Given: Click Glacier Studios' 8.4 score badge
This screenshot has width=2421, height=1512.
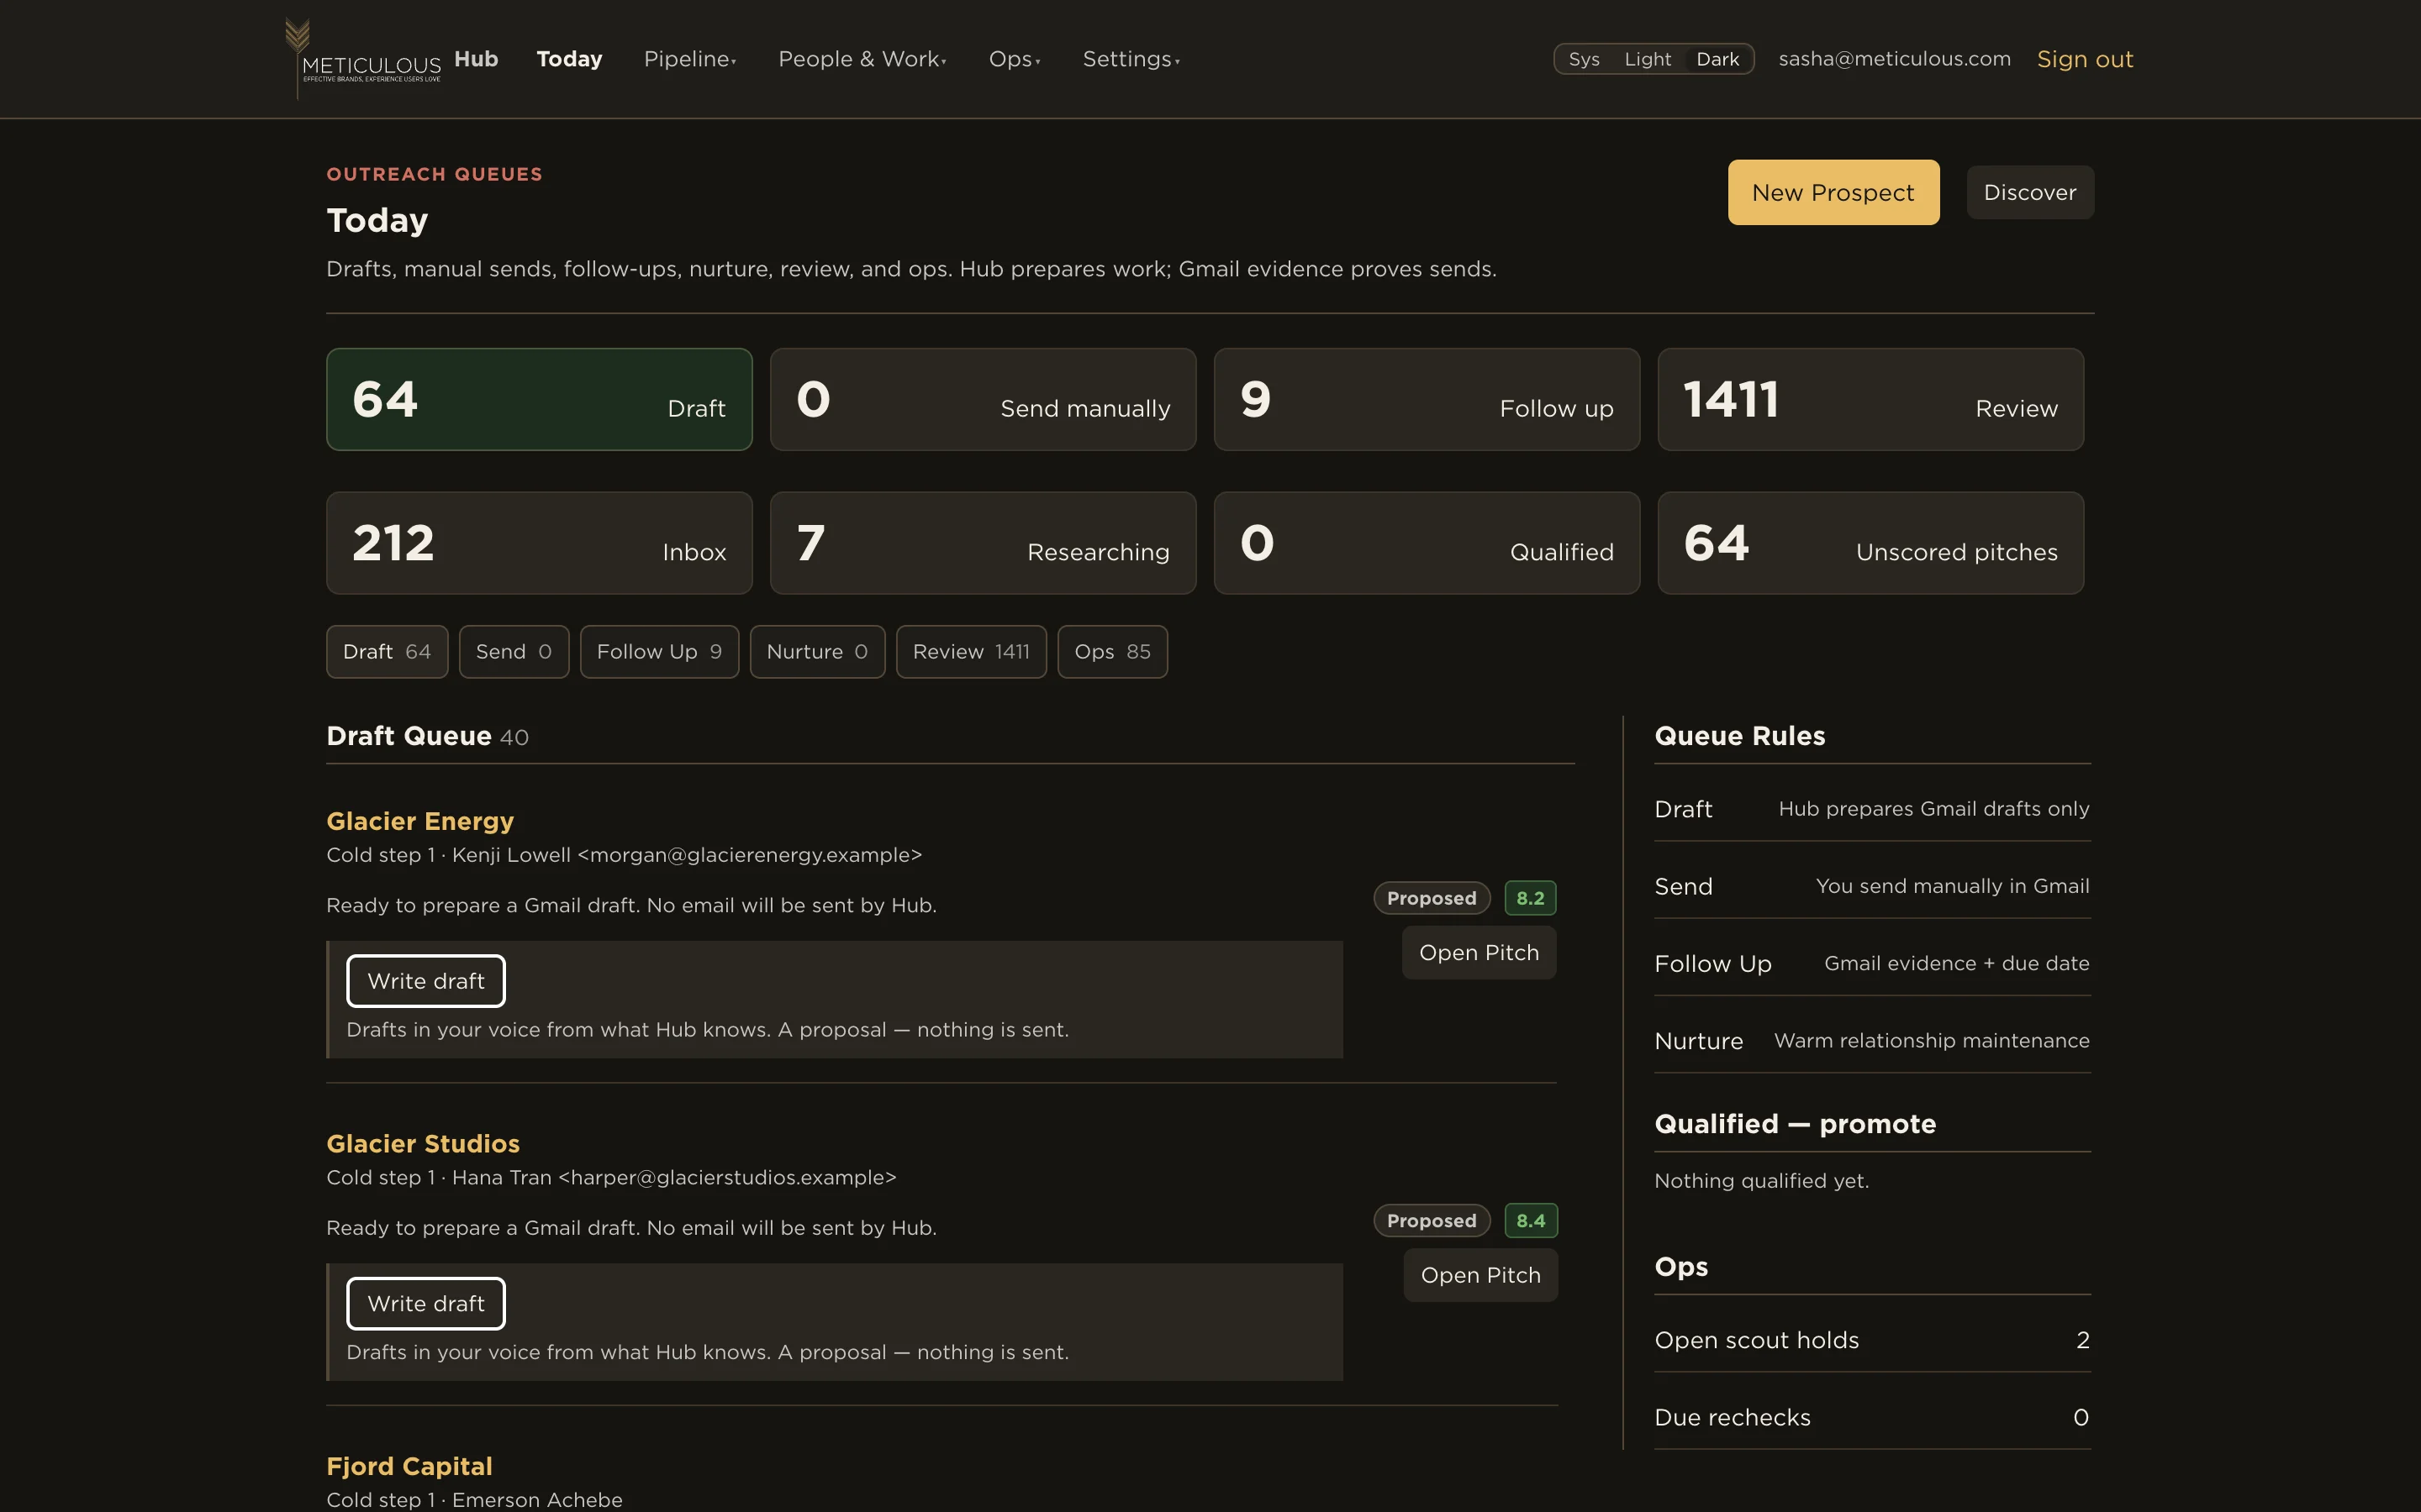Looking at the screenshot, I should pyautogui.click(x=1531, y=1221).
